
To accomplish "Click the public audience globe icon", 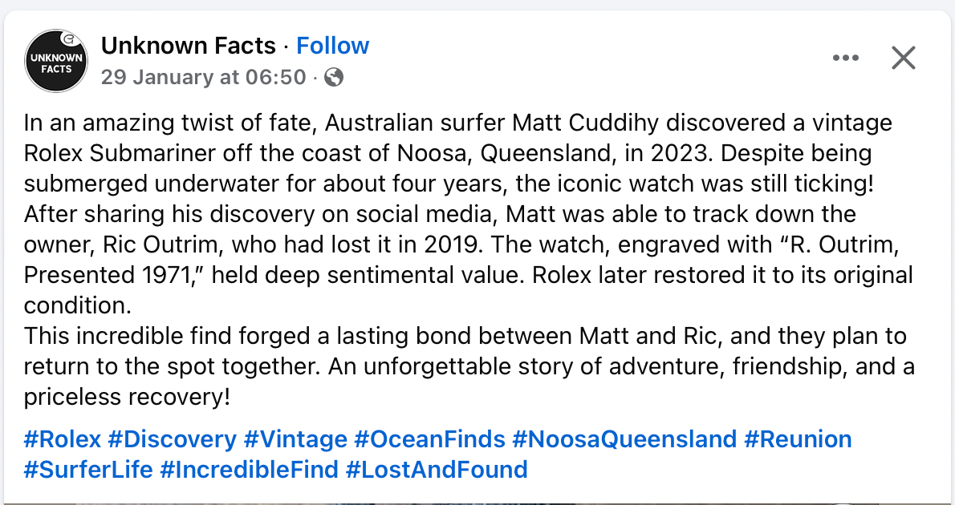I will (x=334, y=77).
